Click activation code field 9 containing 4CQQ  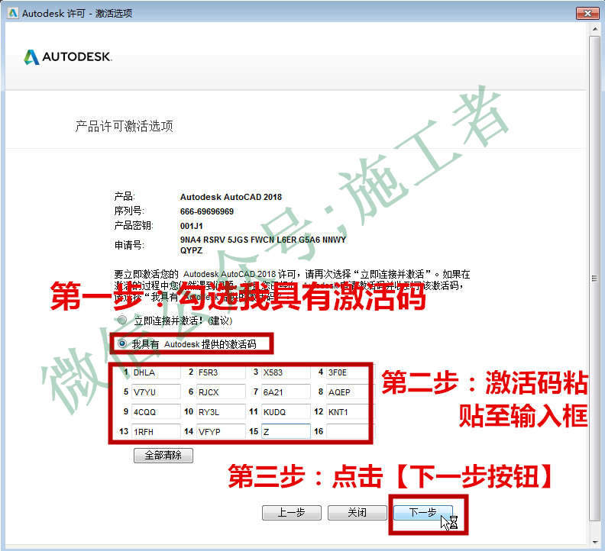click(156, 412)
